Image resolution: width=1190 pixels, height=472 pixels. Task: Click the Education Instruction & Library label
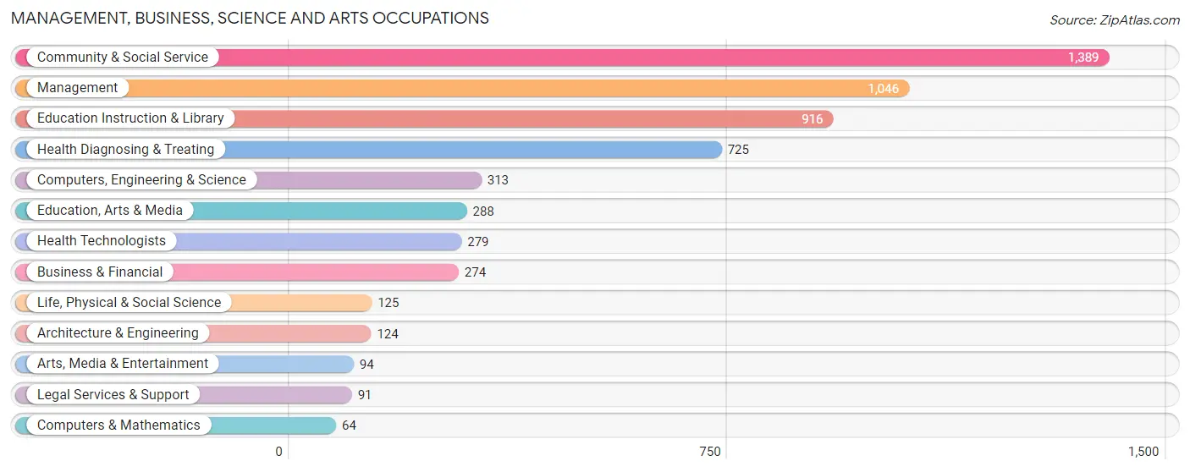point(130,118)
